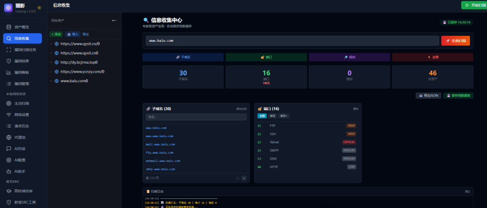Screen dimensions: 487x208
Task: Open 漏洞结果 shield icon in sidebar
Action: pos(9,61)
